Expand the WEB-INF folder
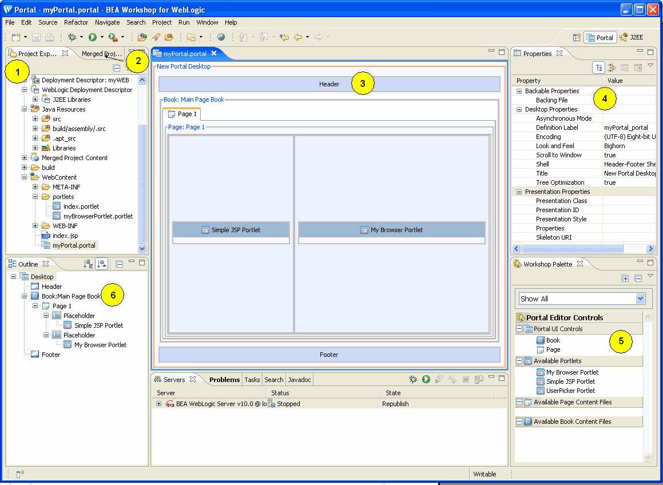The width and height of the screenshot is (663, 485). click(x=35, y=225)
